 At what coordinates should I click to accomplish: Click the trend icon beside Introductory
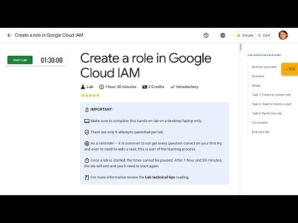click(x=173, y=87)
